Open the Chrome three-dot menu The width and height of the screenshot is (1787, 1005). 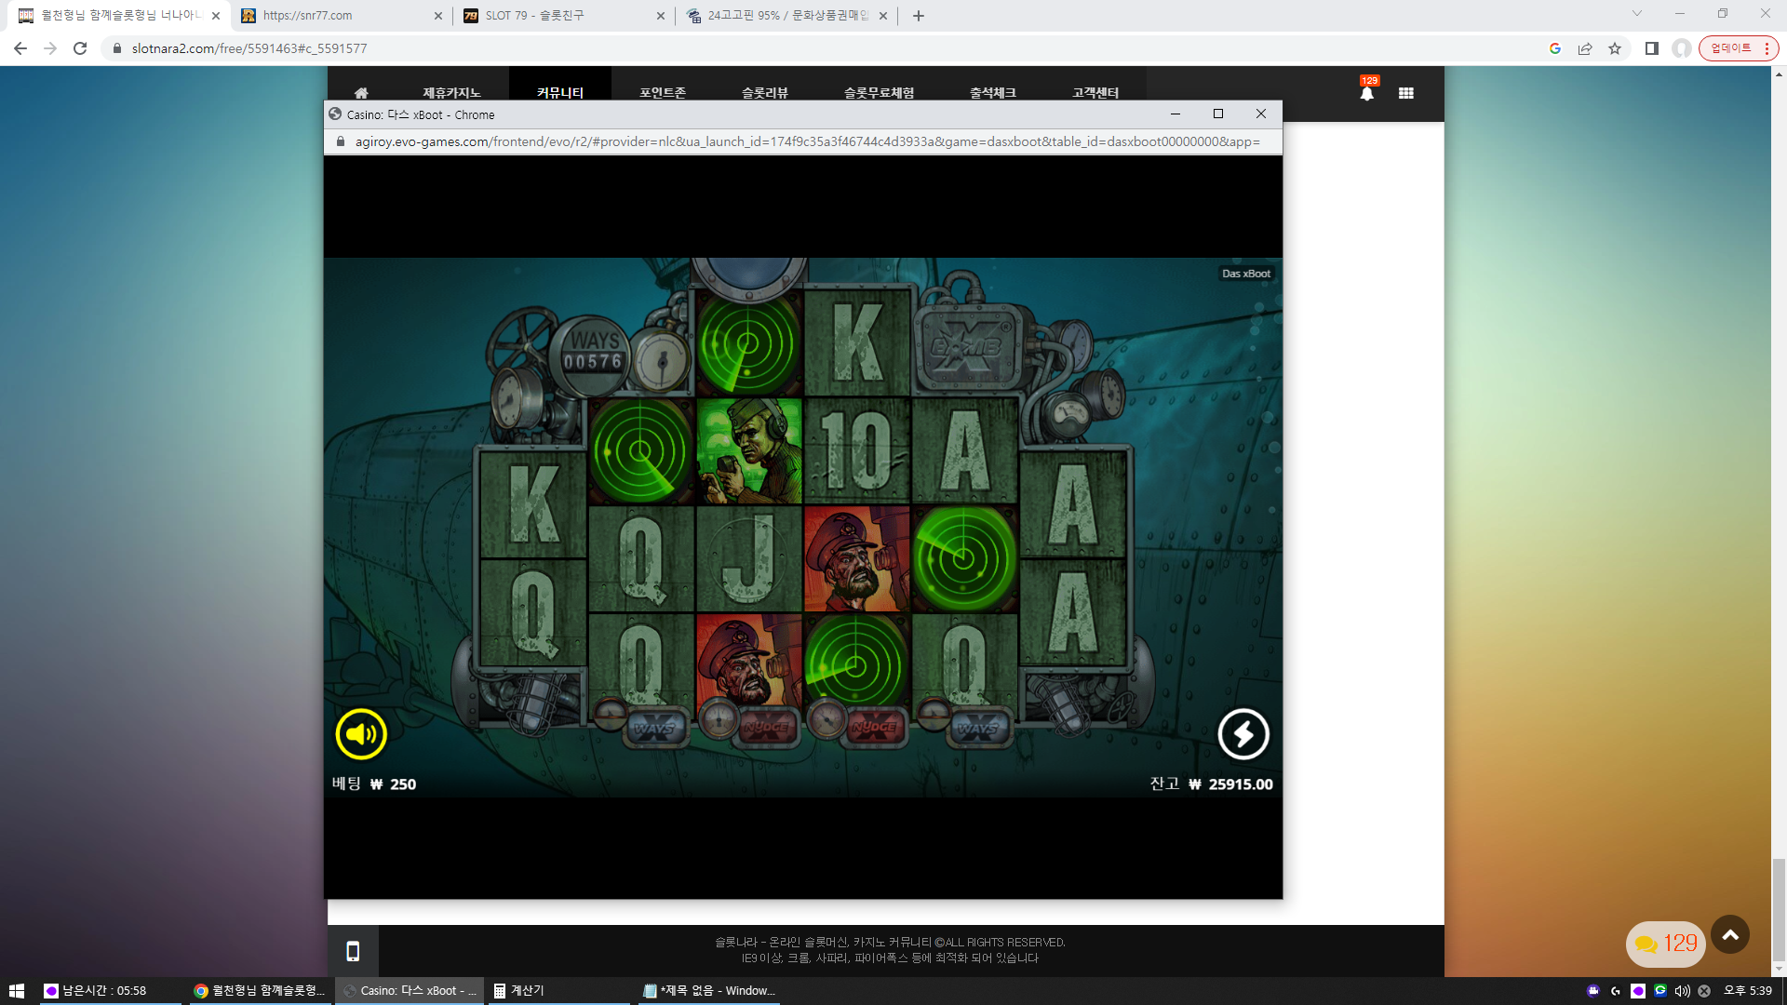coord(1767,48)
